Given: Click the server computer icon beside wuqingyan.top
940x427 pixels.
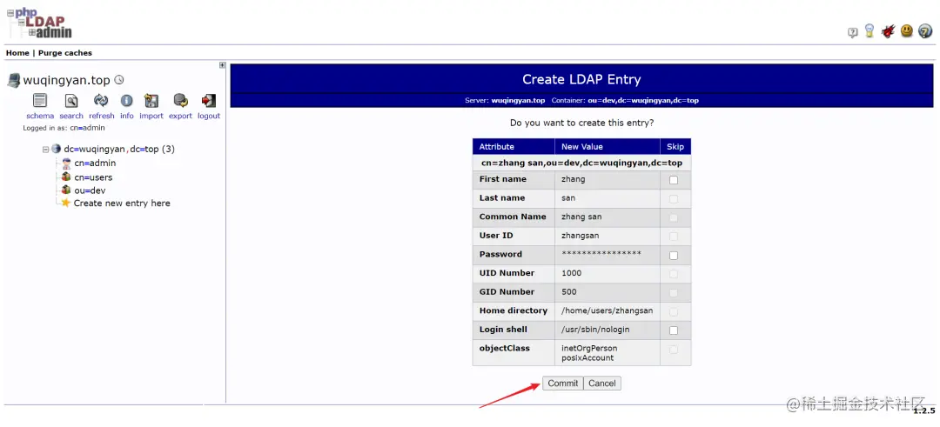Looking at the screenshot, I should tap(14, 80).
